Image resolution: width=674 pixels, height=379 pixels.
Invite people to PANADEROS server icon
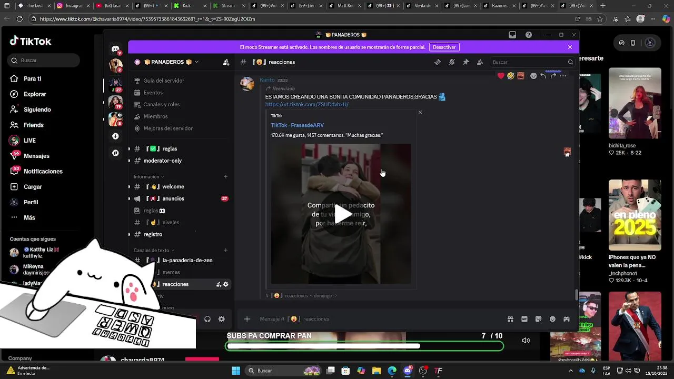[x=226, y=62]
